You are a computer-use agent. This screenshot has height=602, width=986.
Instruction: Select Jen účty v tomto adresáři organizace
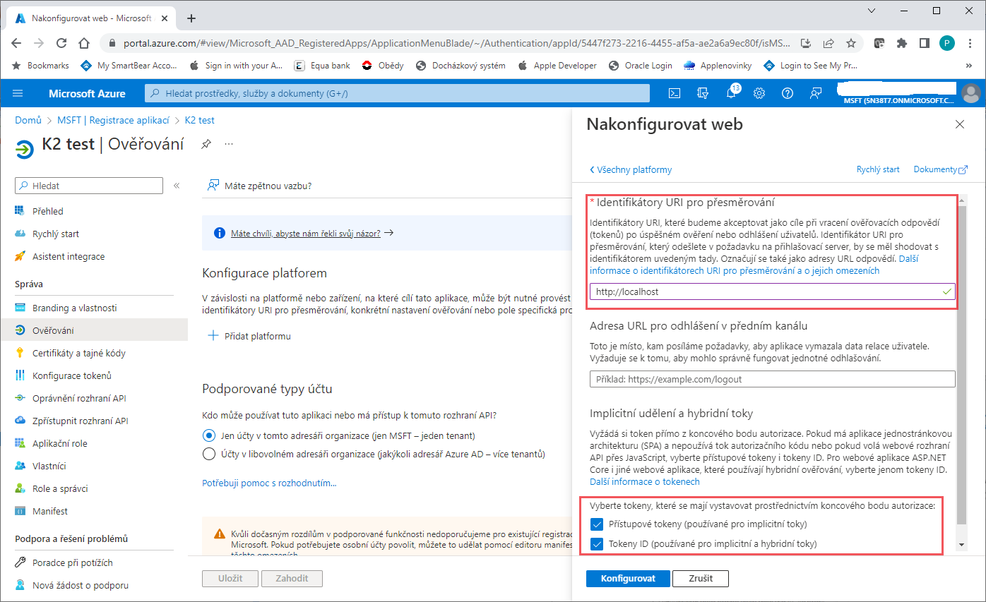coord(209,435)
